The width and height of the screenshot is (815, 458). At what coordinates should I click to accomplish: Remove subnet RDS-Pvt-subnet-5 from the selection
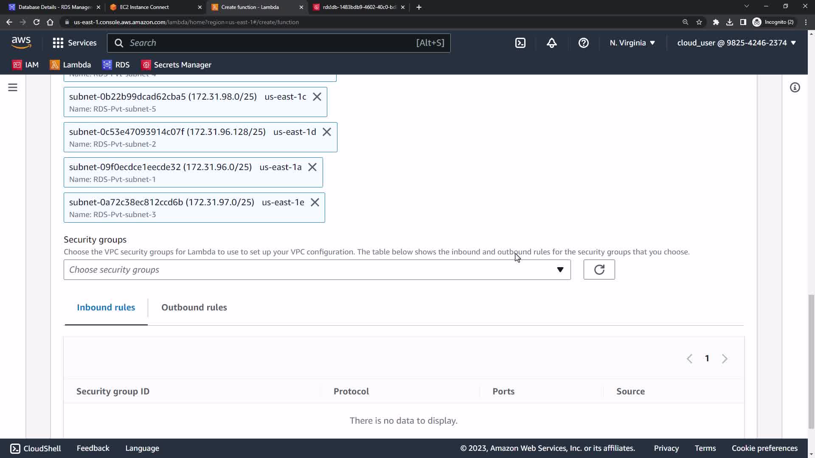coord(317,97)
